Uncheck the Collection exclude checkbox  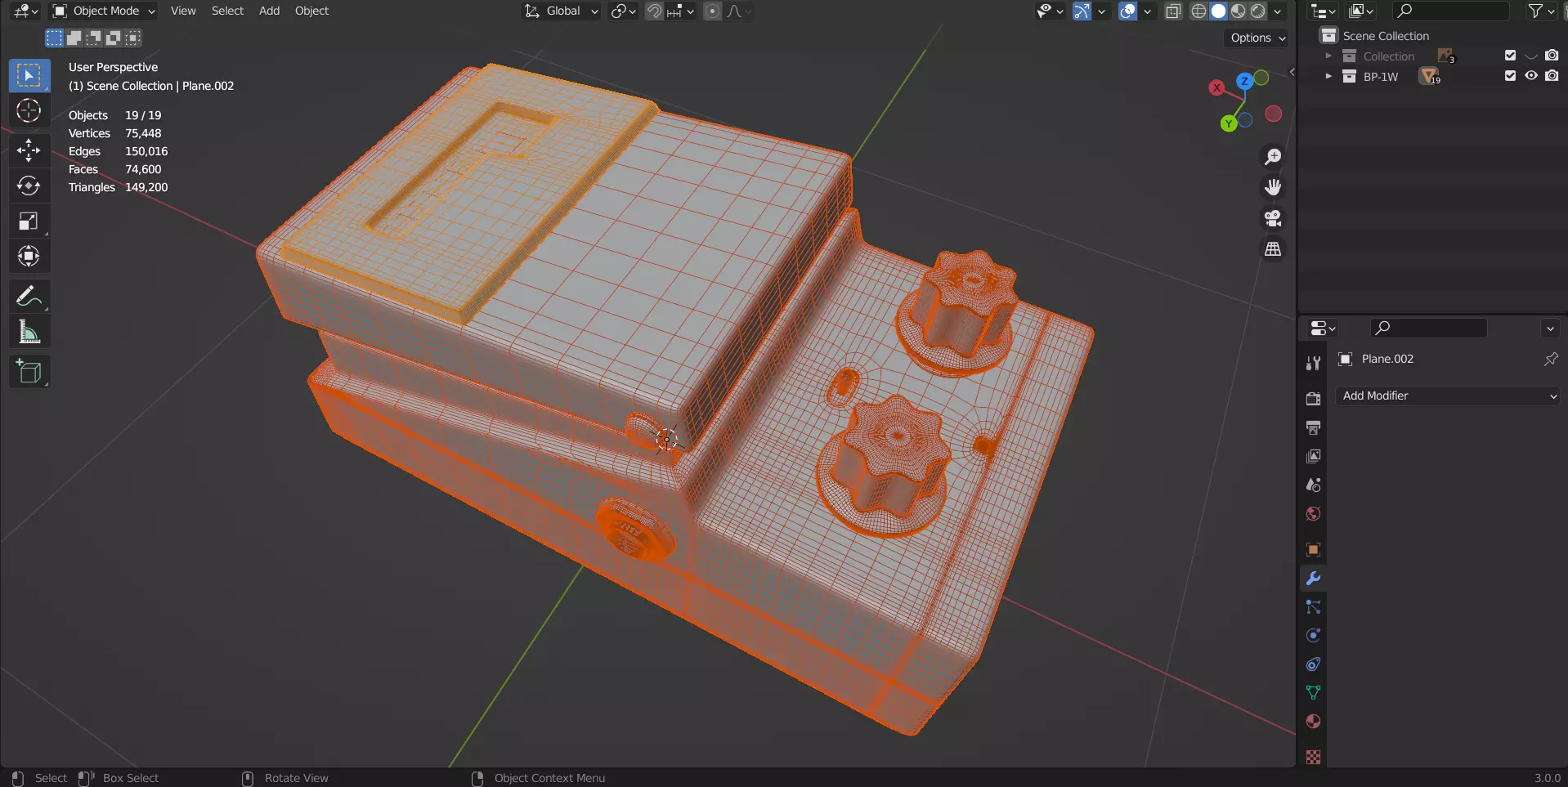1510,56
